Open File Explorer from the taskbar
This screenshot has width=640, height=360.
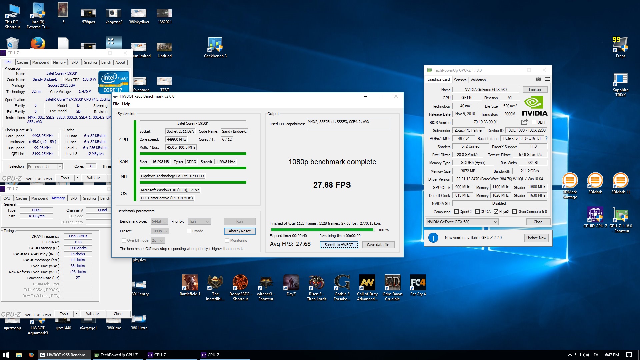(19, 355)
